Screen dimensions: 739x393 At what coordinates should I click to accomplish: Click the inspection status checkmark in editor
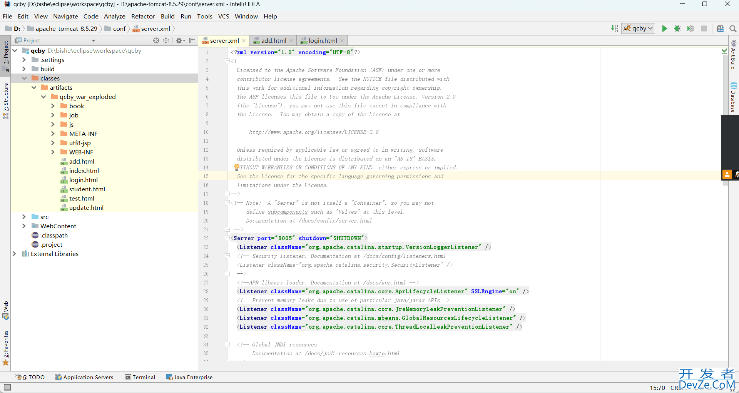[x=724, y=52]
